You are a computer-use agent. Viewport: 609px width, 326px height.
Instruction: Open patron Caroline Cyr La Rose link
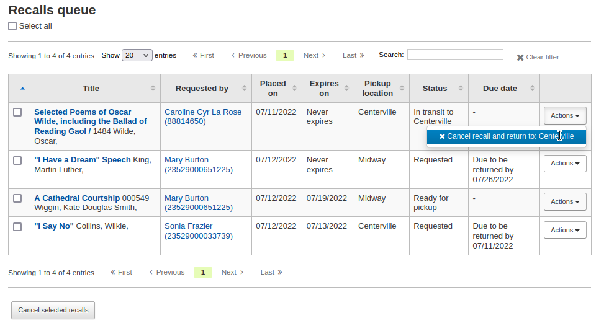202,112
